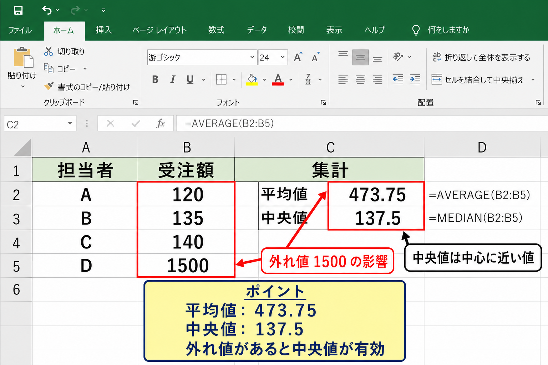Expand the Name Box dropdown arrow
The image size is (548, 365).
70,124
